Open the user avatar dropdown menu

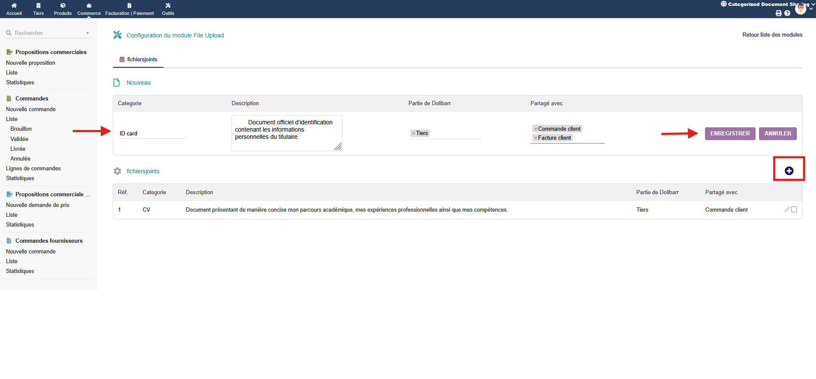tap(801, 9)
